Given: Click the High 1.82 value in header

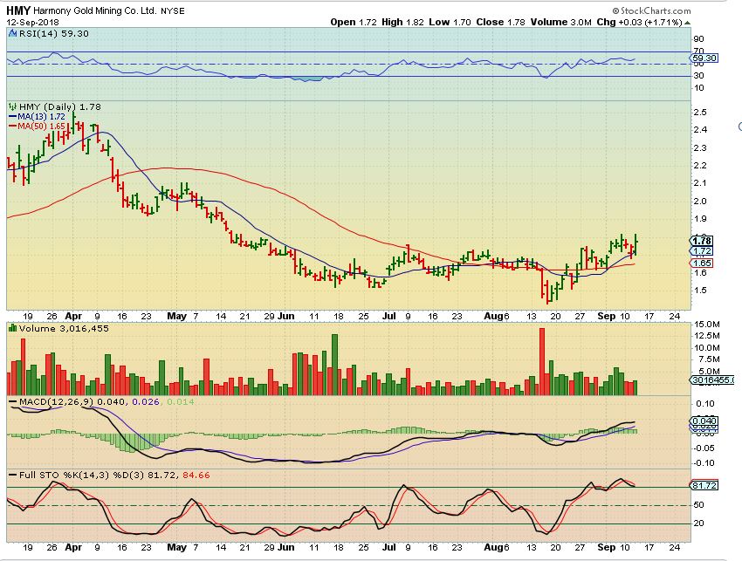Looking at the screenshot, I should [402, 22].
